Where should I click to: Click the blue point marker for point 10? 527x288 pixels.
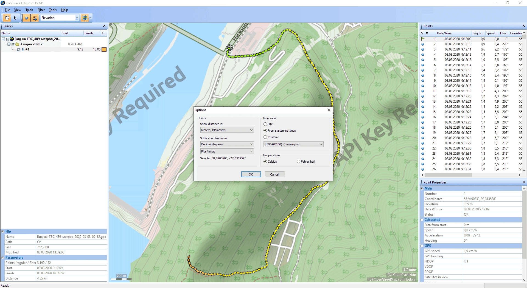click(x=423, y=86)
